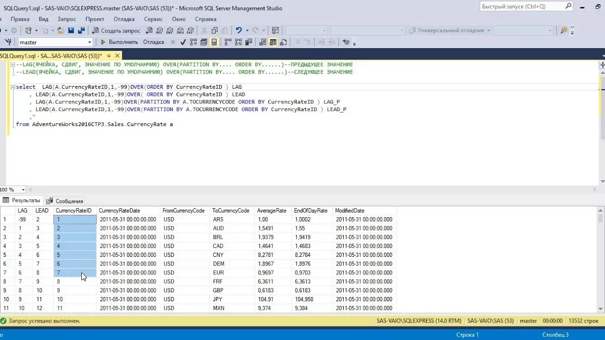The height and width of the screenshot is (340, 605).
Task: Toggle IntelliSense enabled button
Action: click(x=214, y=42)
